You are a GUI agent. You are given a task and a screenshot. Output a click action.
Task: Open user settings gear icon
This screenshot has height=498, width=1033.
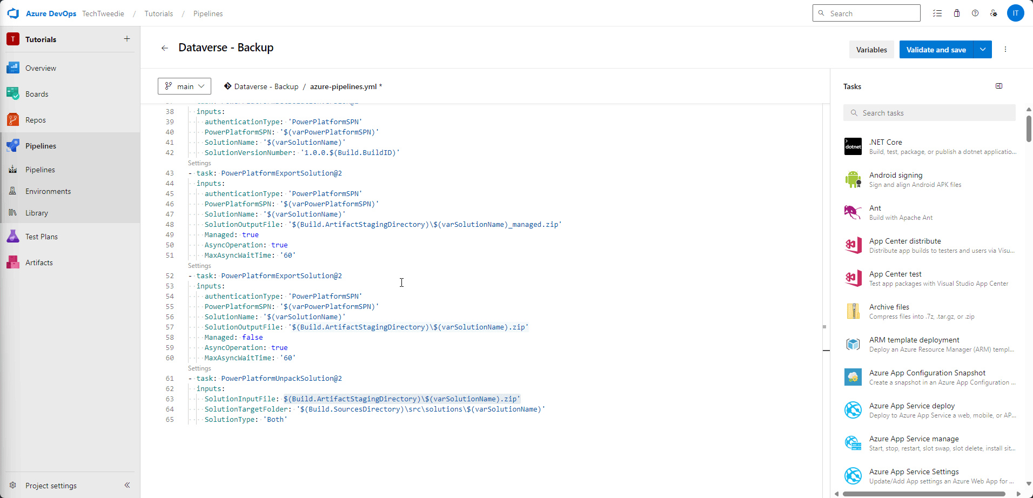[994, 13]
